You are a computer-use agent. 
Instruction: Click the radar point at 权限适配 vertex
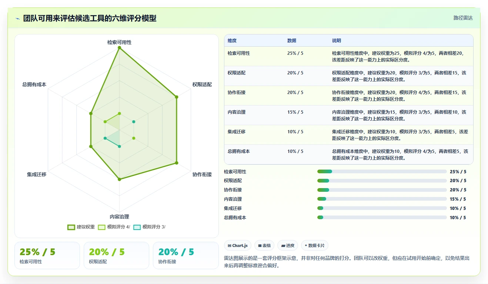click(x=177, y=97)
